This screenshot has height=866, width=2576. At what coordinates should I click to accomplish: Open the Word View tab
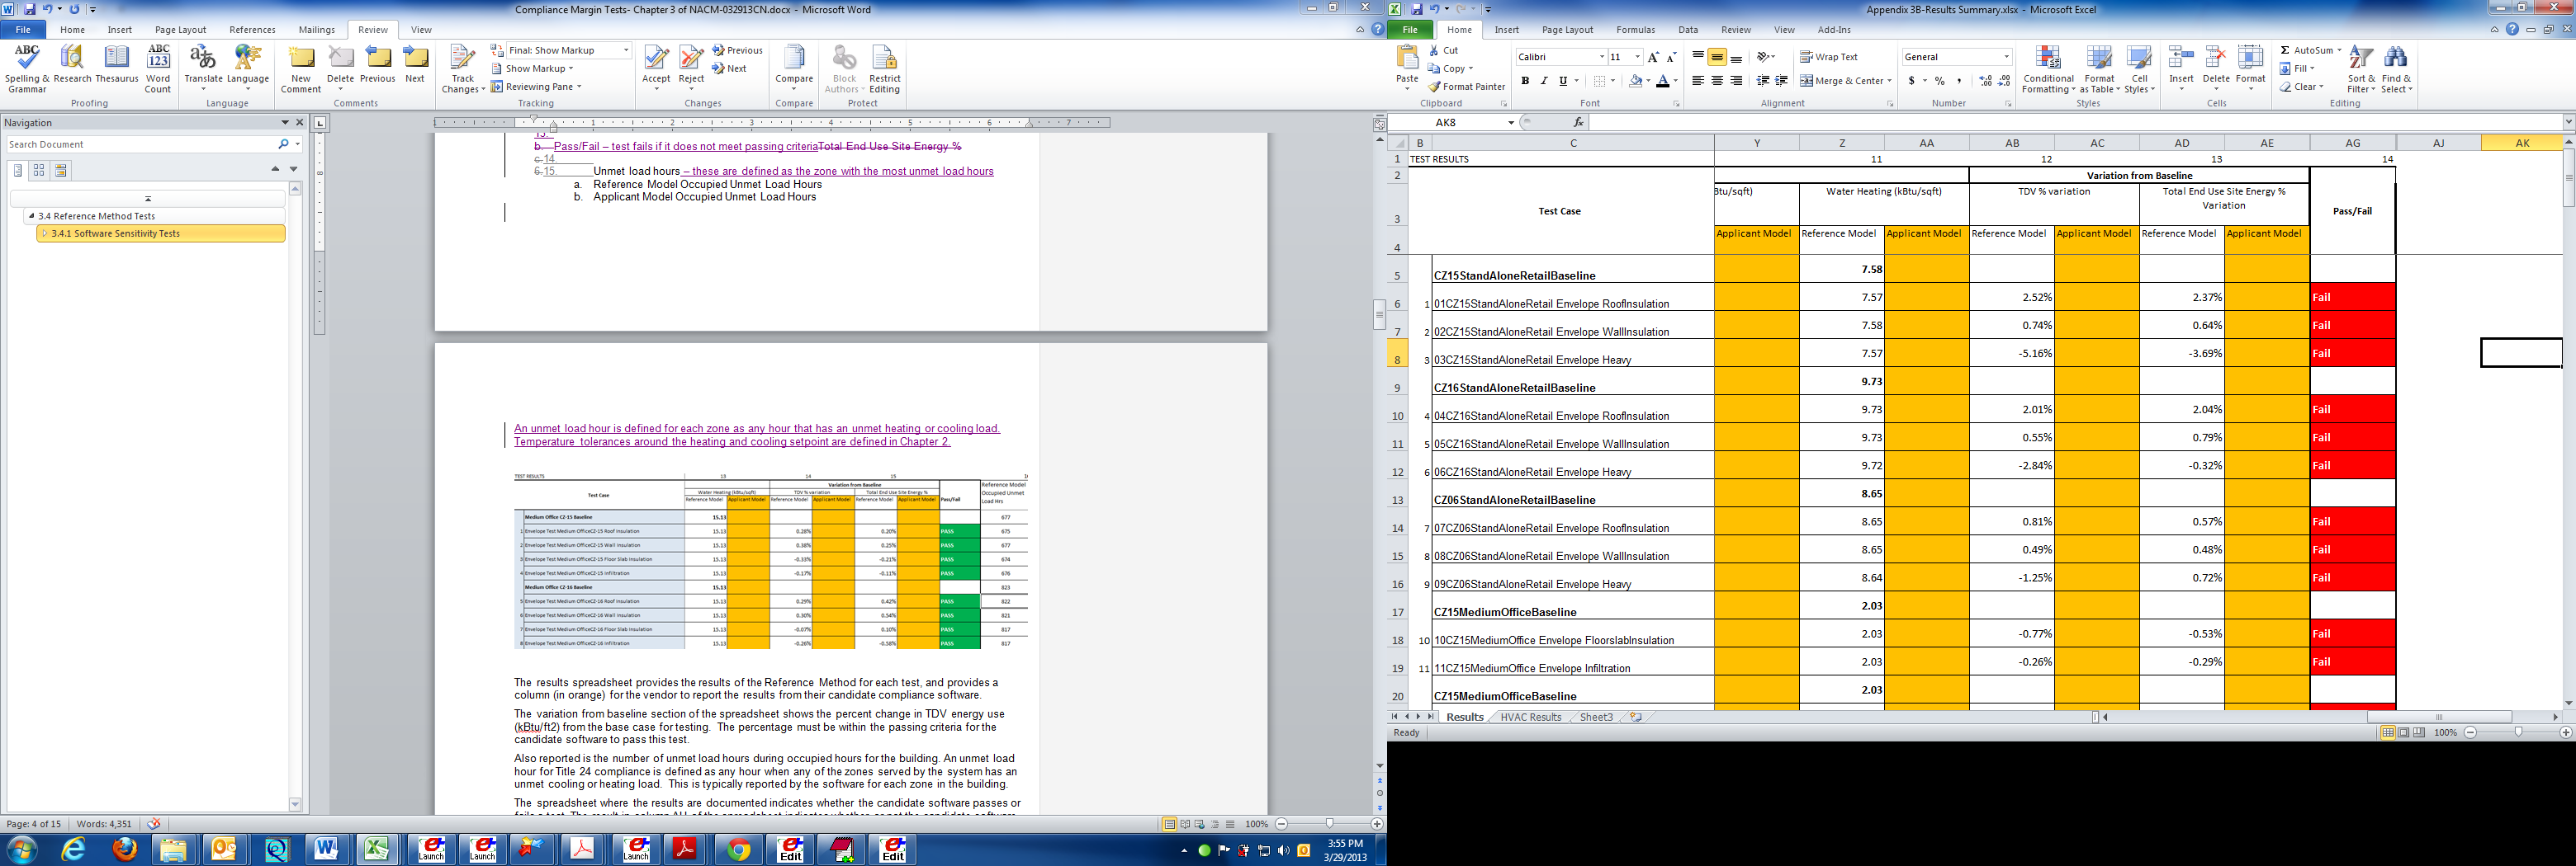(x=421, y=30)
